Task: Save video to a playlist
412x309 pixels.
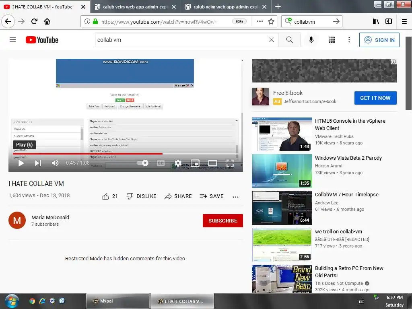Action: tap(212, 196)
